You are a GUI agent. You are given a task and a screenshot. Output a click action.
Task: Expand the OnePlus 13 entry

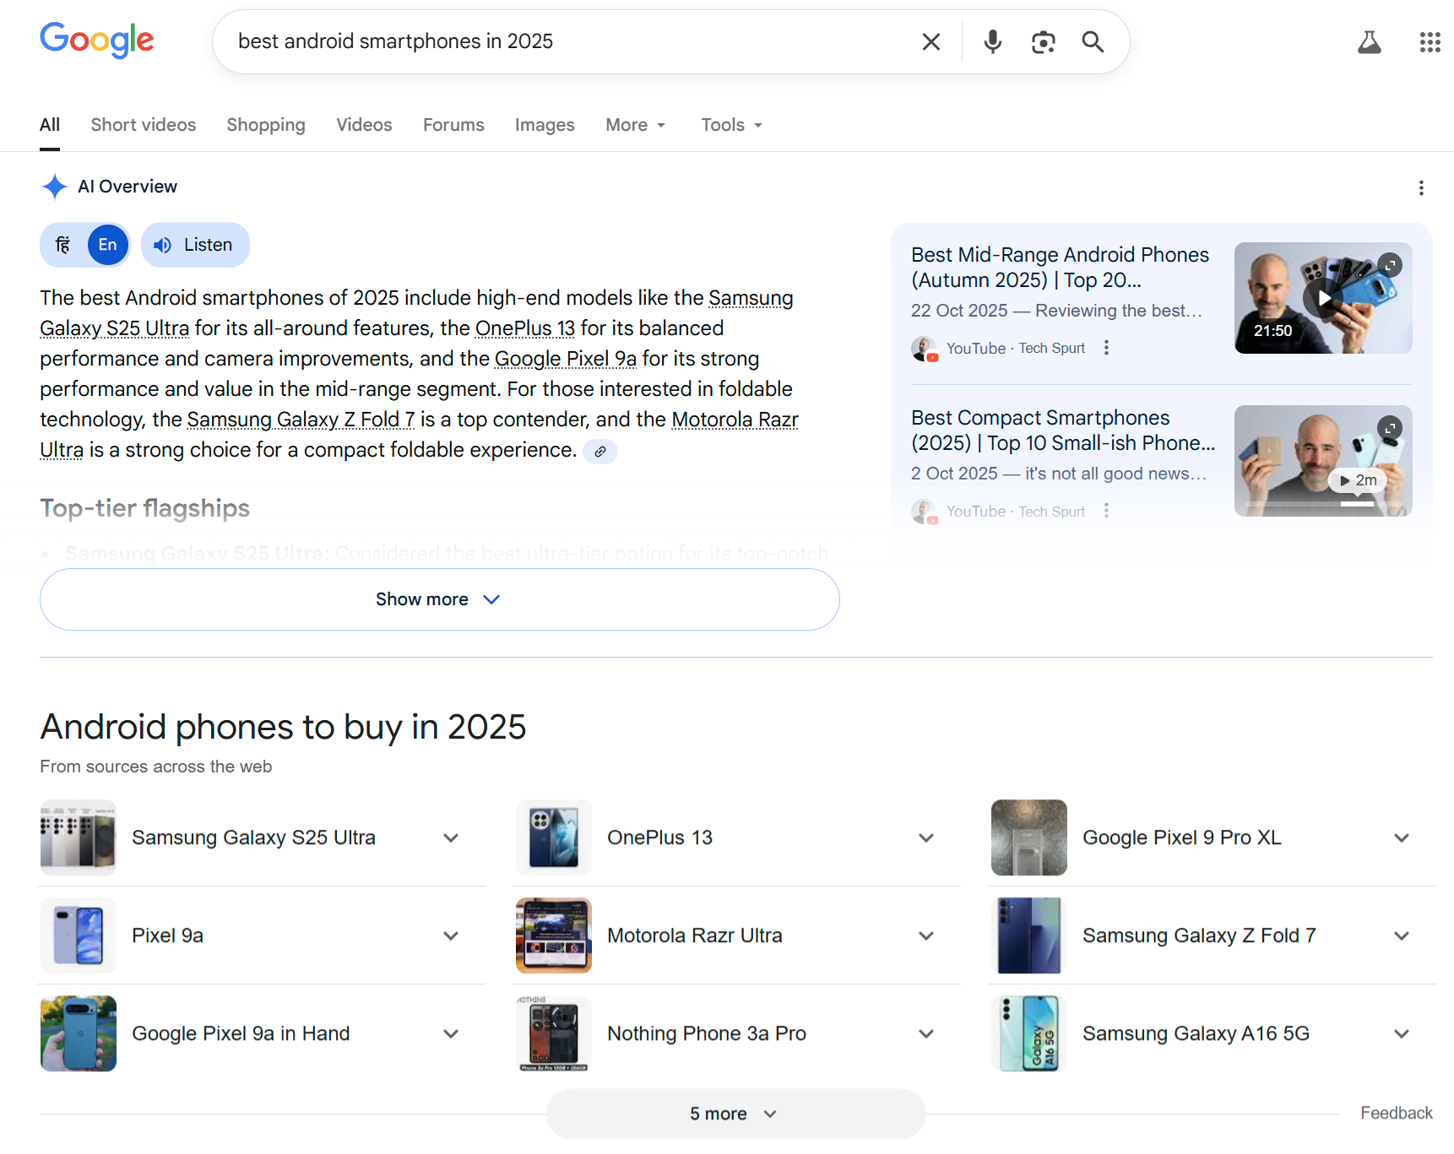[926, 838]
